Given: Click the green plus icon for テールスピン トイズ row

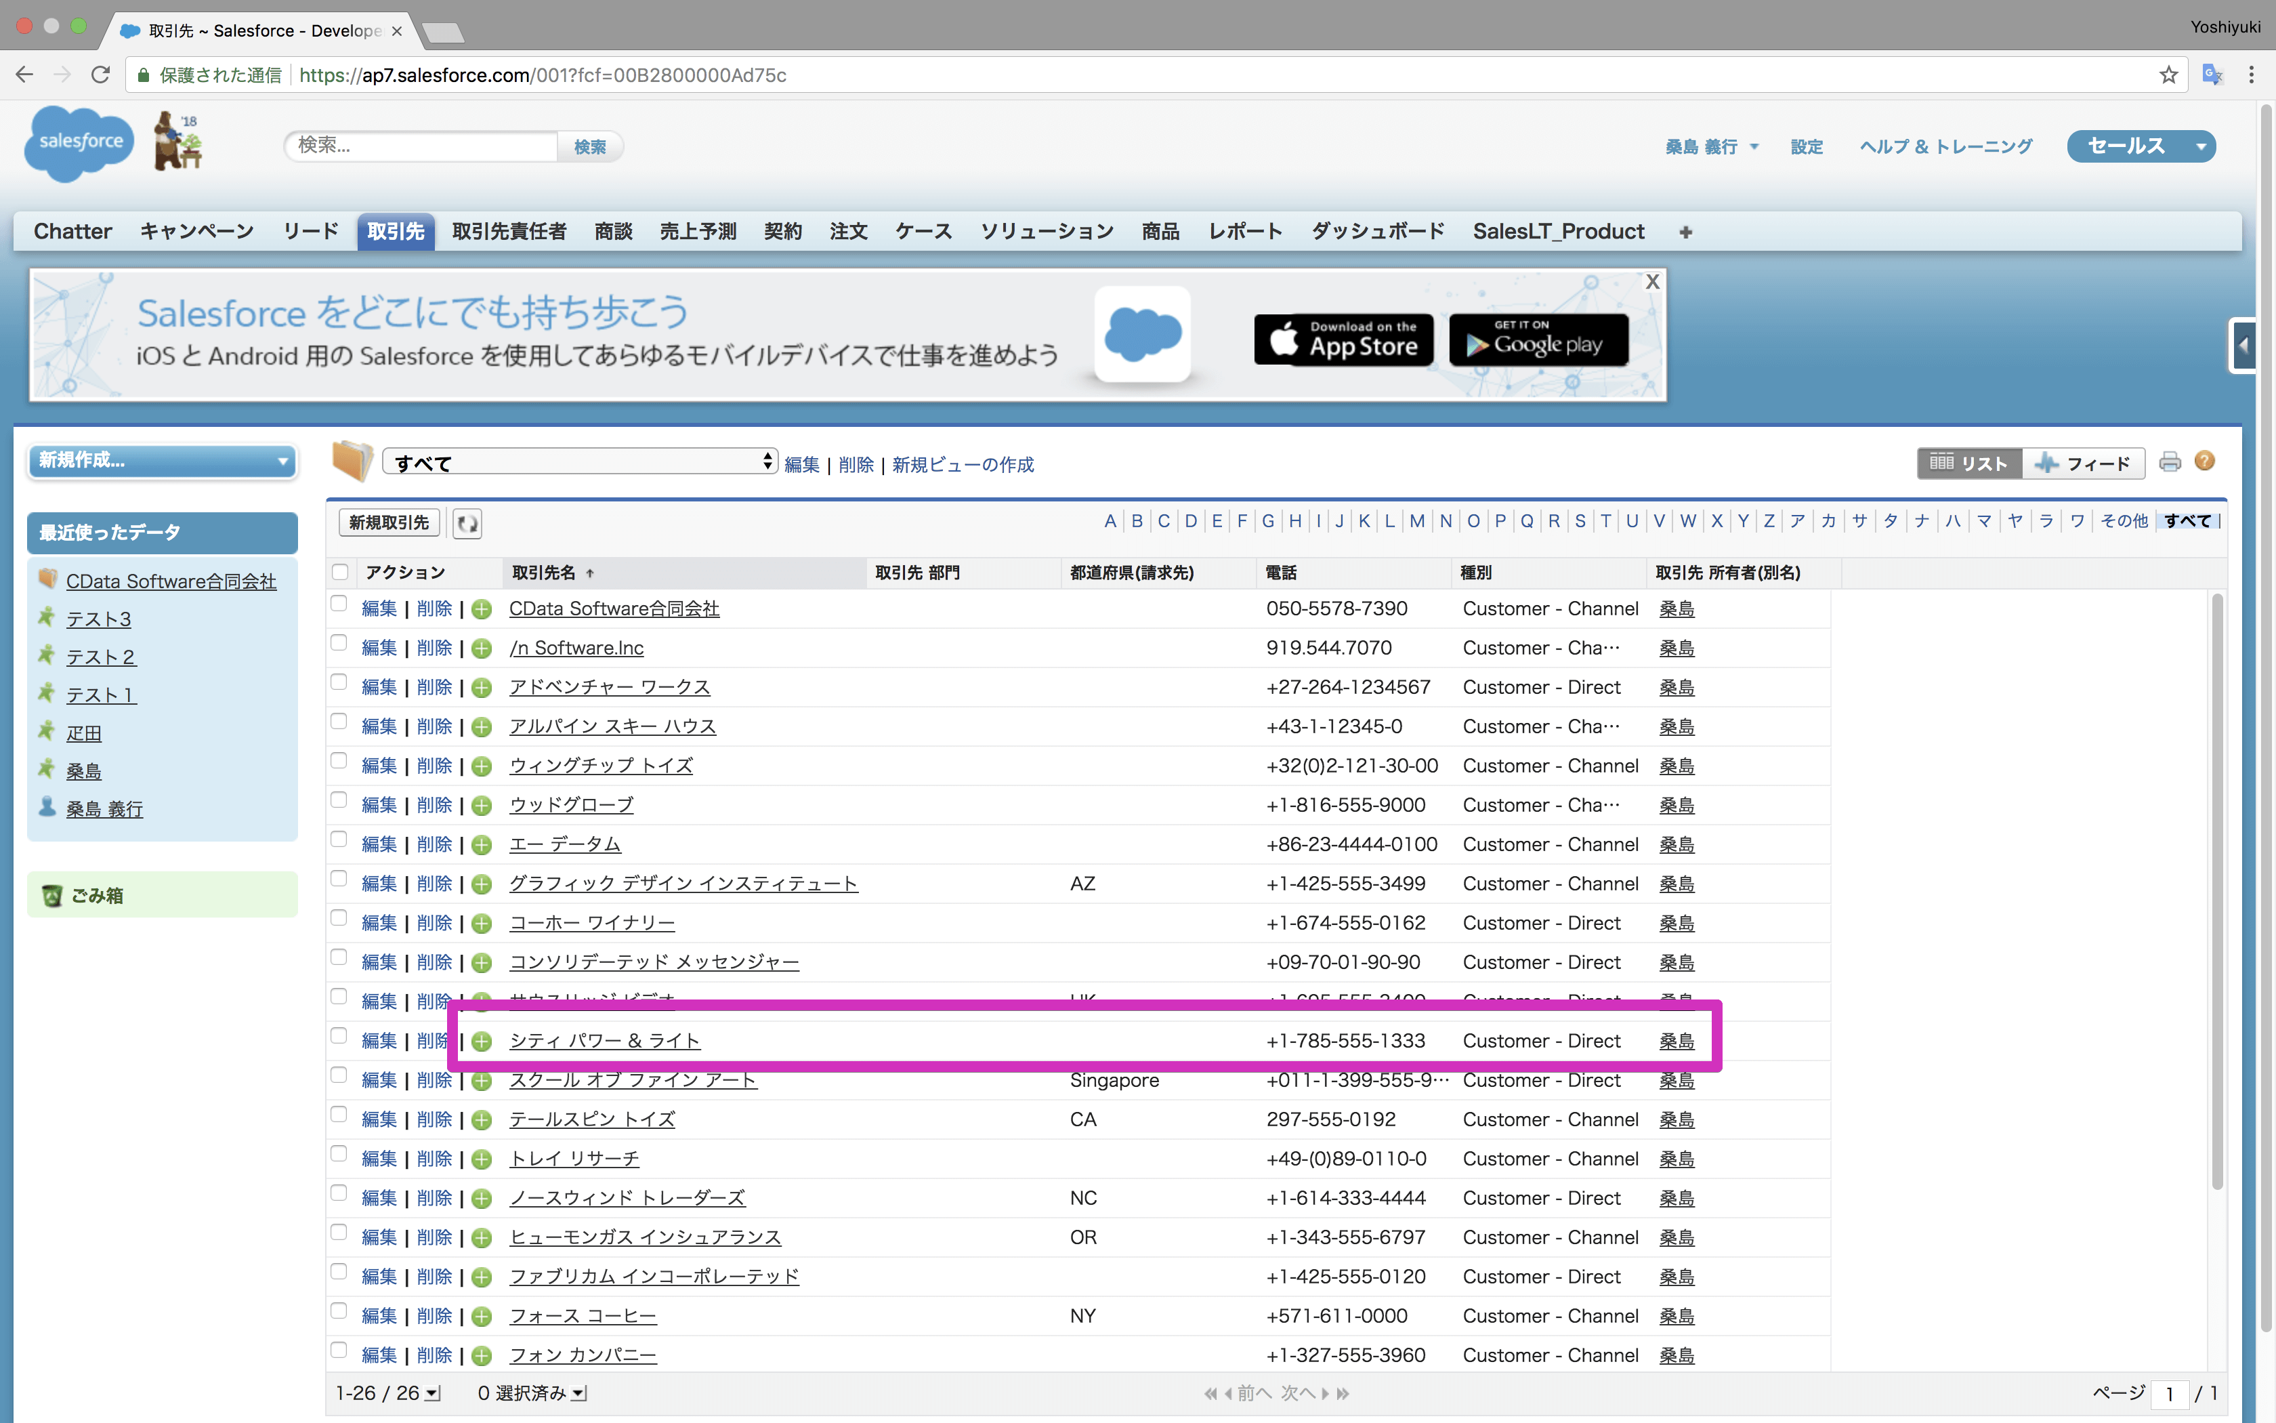Looking at the screenshot, I should click(x=482, y=1121).
